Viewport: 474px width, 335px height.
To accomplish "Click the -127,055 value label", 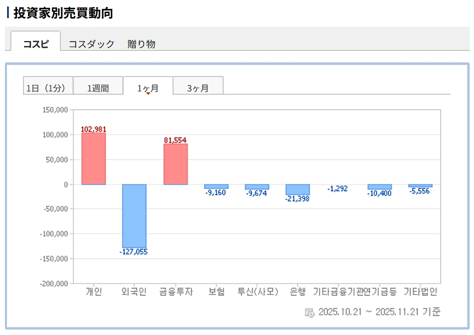I will pos(134,252).
